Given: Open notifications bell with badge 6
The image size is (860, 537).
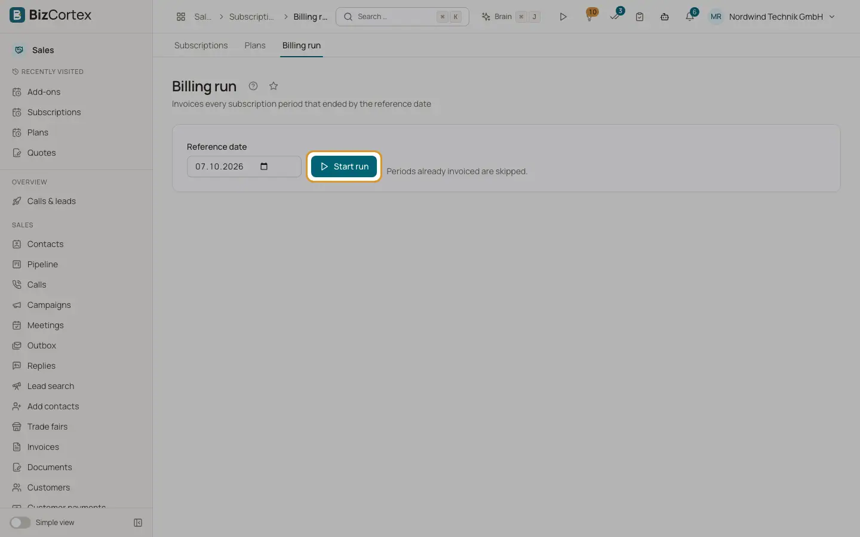Looking at the screenshot, I should (x=690, y=16).
